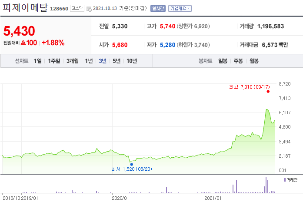Click the 8,720 y-axis label

point(284,84)
